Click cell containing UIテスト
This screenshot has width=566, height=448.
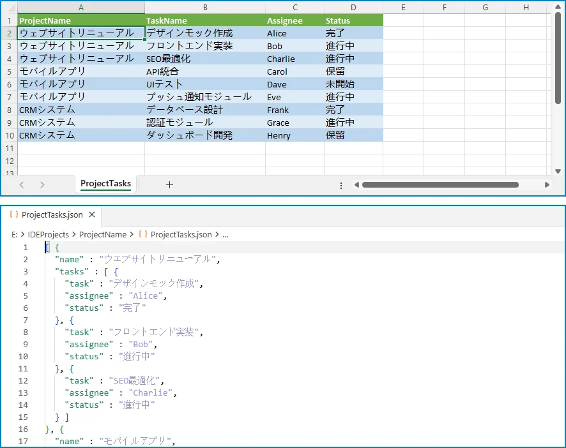coord(205,84)
